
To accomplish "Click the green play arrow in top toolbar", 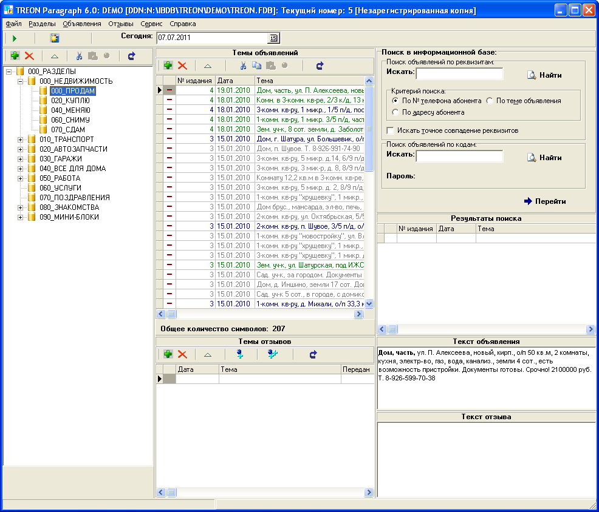I will pos(14,38).
